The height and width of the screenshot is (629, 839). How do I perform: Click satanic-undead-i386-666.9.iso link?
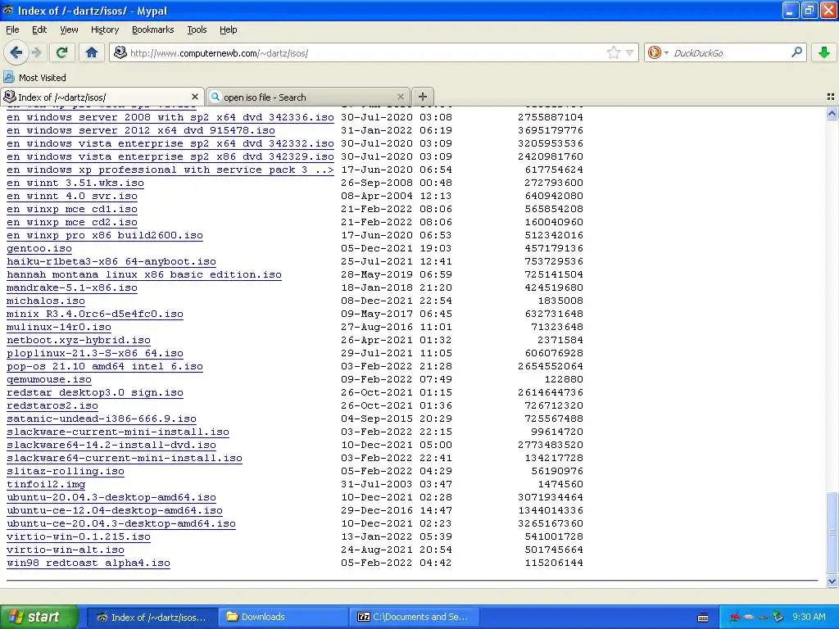click(x=102, y=419)
